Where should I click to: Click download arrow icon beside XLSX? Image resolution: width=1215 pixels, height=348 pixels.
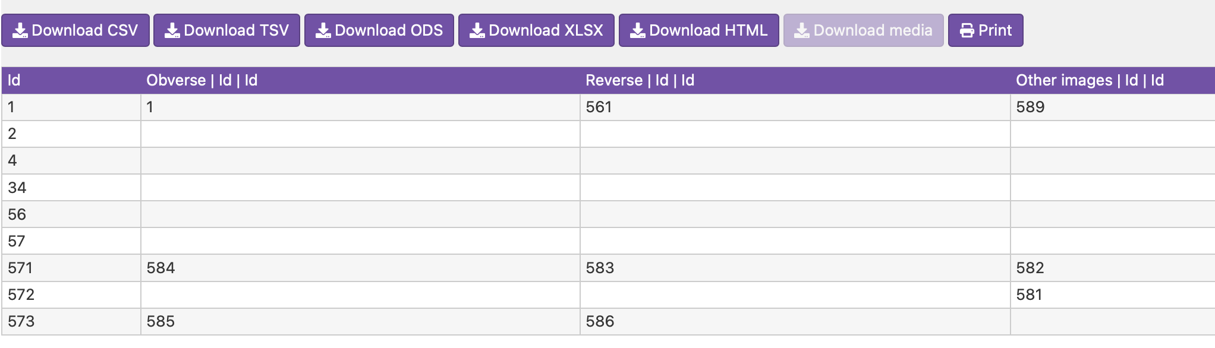pyautogui.click(x=477, y=30)
